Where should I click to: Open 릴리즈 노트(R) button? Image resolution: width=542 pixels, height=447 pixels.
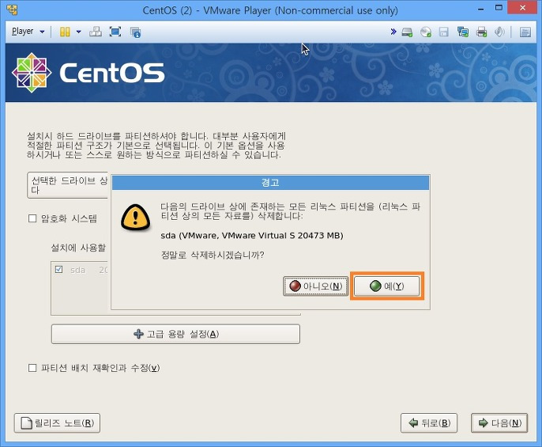pyautogui.click(x=57, y=422)
